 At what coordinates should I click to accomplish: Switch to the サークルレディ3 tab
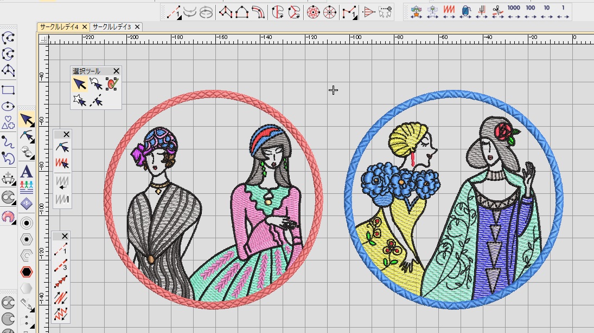pyautogui.click(x=112, y=27)
